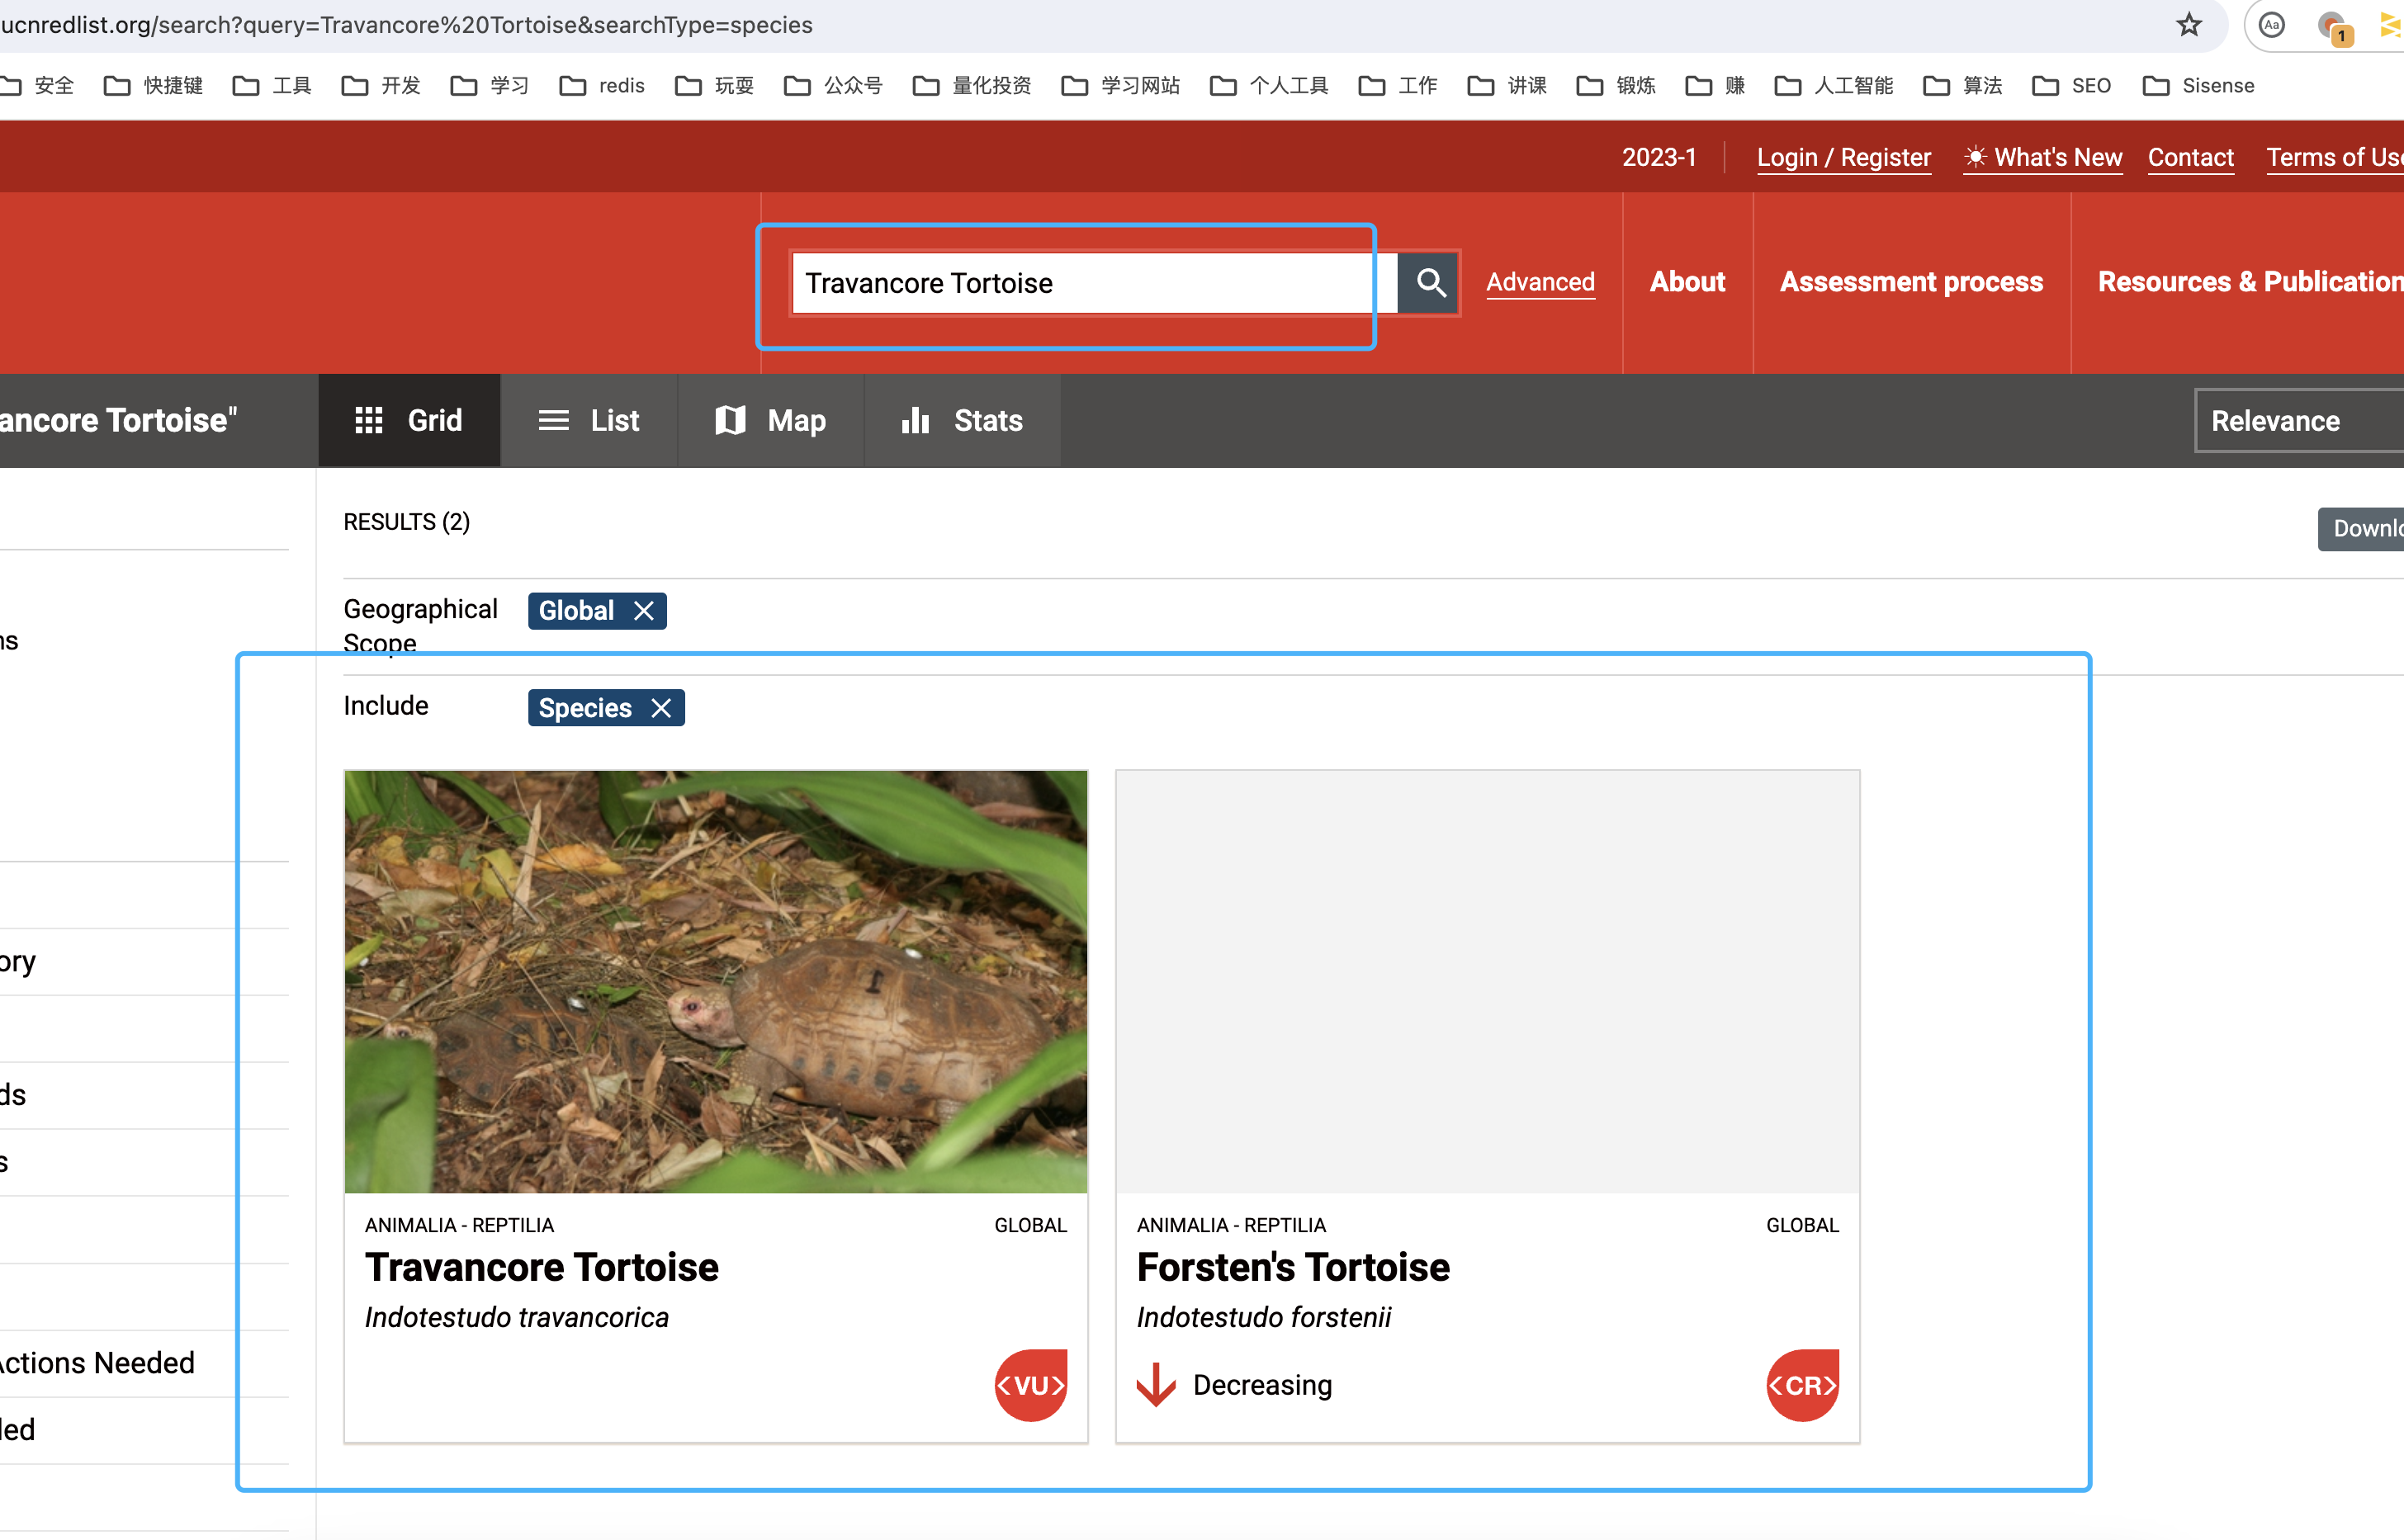Click the Download results icon
This screenshot has height=1540, width=2404.
[x=2364, y=529]
